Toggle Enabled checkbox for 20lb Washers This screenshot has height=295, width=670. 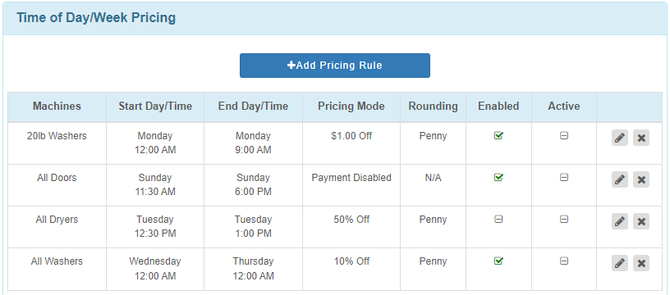coord(498,135)
